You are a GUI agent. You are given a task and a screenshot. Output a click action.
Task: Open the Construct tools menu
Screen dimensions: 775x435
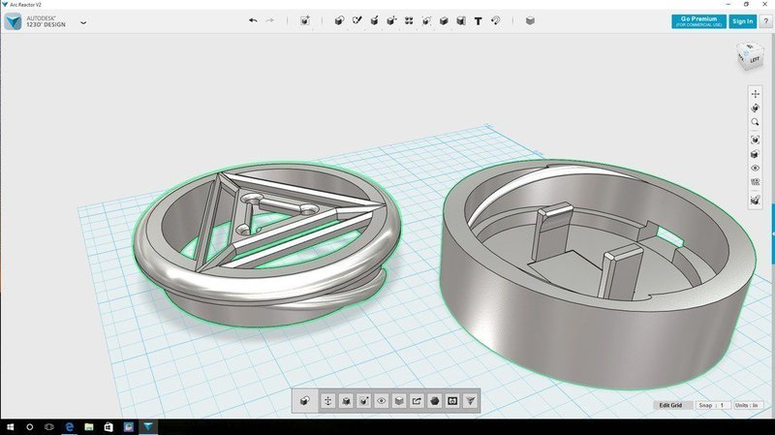coord(374,20)
